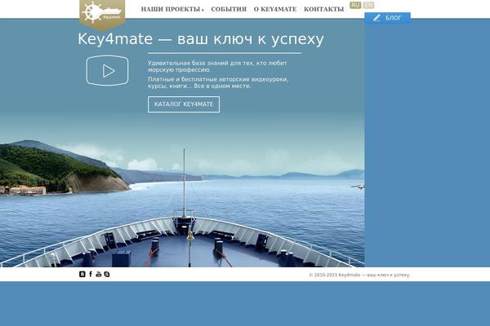Click text Удивительная база знаний для тех
490x326 pixels.
tap(200, 63)
